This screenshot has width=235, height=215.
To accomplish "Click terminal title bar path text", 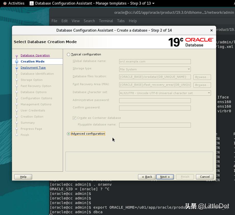I will pos(174,12).
